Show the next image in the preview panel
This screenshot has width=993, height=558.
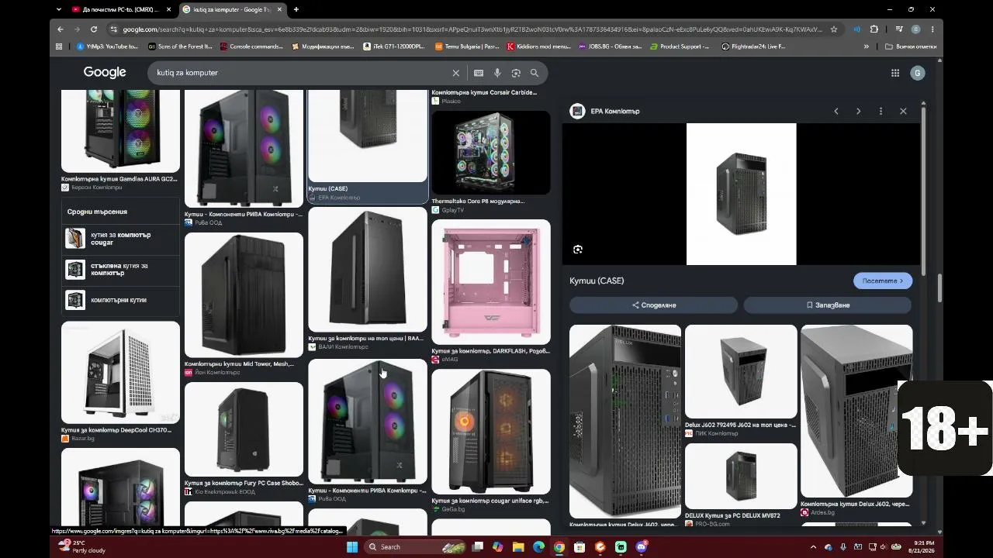pos(858,112)
